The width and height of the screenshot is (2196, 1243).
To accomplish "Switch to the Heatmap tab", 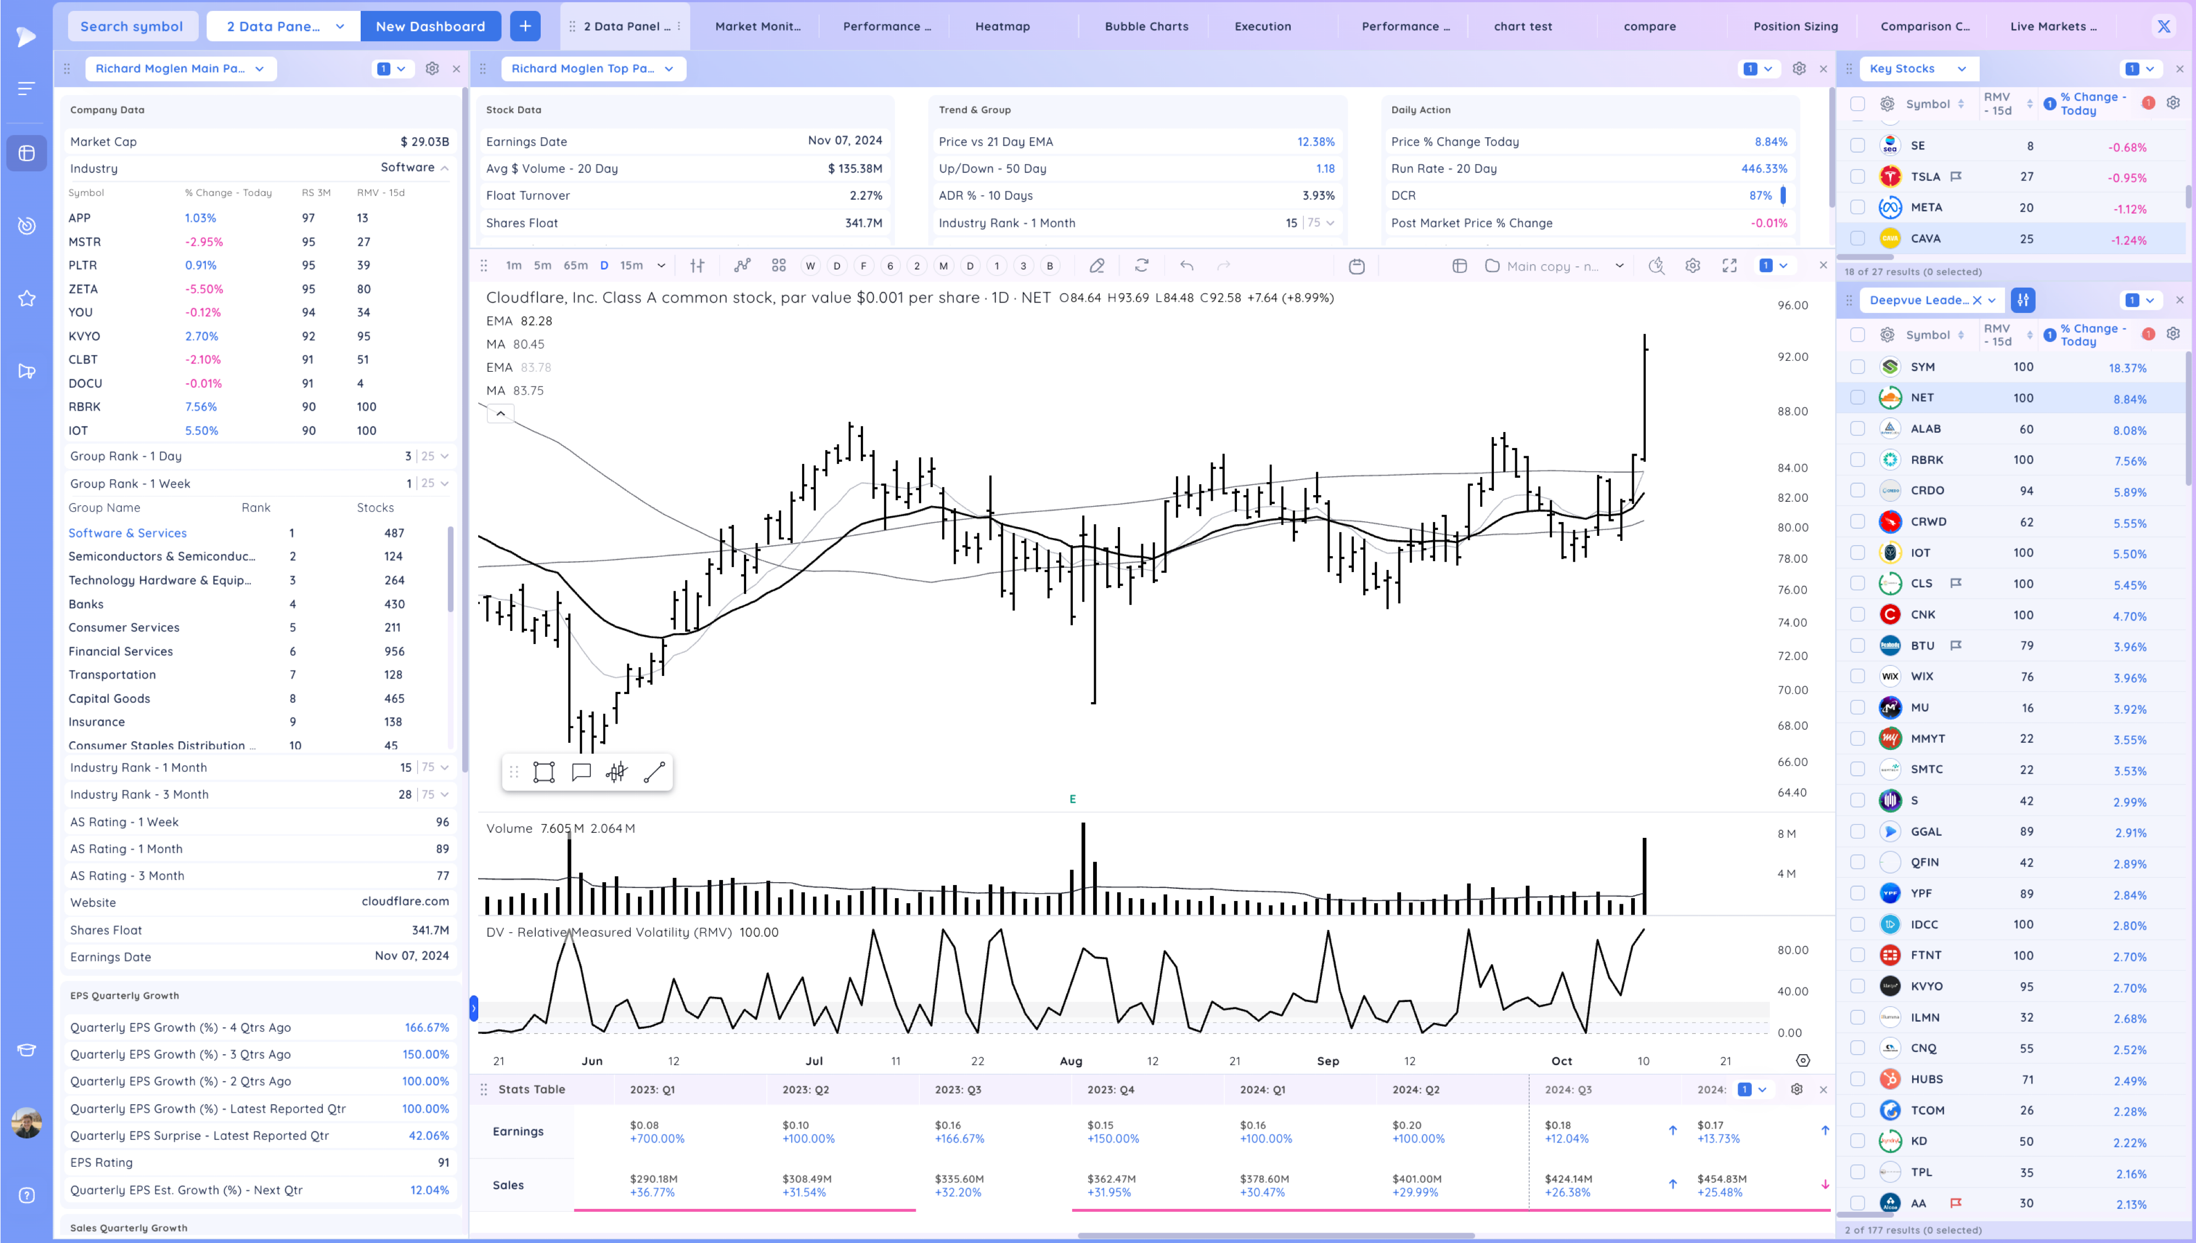I will [1002, 26].
